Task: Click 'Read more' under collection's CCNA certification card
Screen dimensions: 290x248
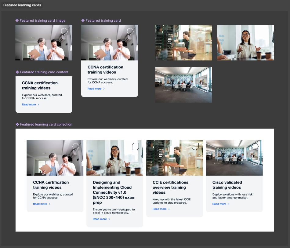Action: pos(40,204)
